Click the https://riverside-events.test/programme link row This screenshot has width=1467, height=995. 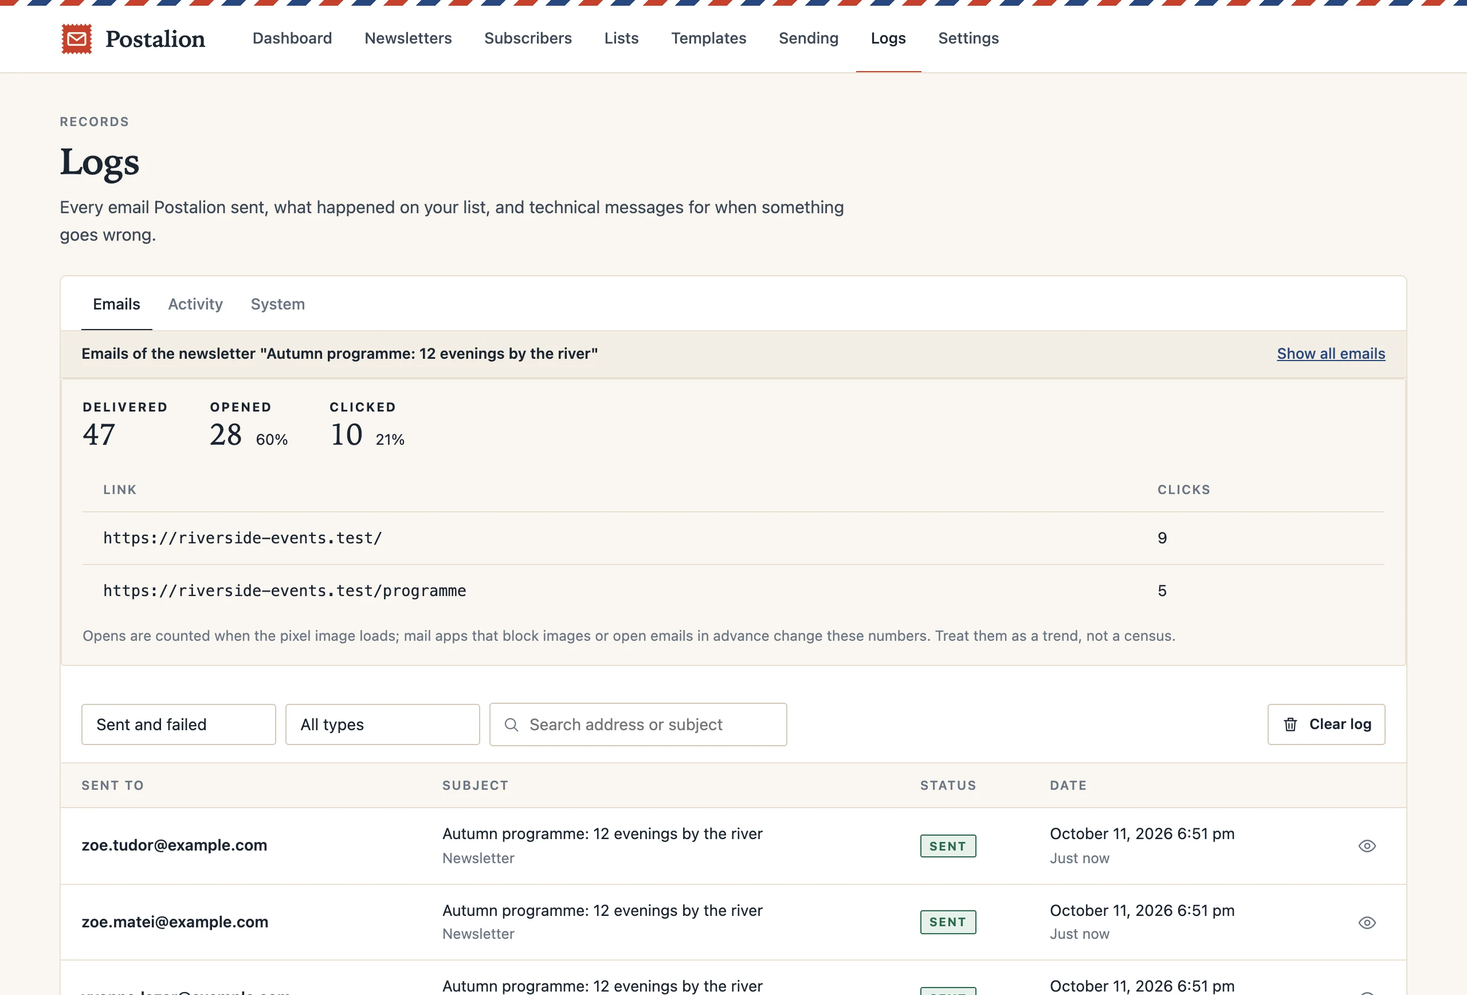point(733,591)
